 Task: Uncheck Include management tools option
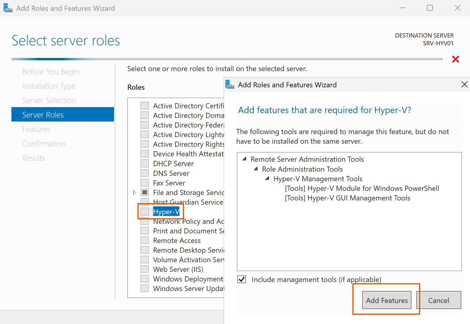242,279
